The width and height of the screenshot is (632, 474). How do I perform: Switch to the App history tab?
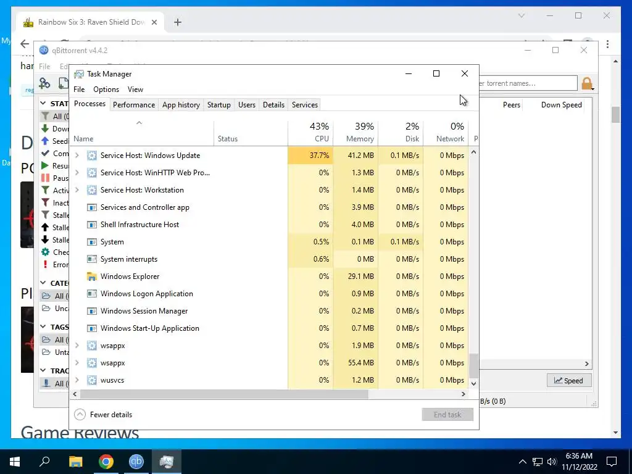181,105
